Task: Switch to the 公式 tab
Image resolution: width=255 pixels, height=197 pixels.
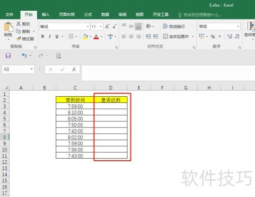Action: (88, 15)
